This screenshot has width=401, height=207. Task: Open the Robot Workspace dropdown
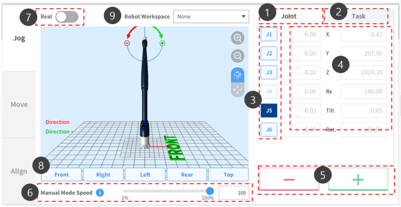pos(211,17)
